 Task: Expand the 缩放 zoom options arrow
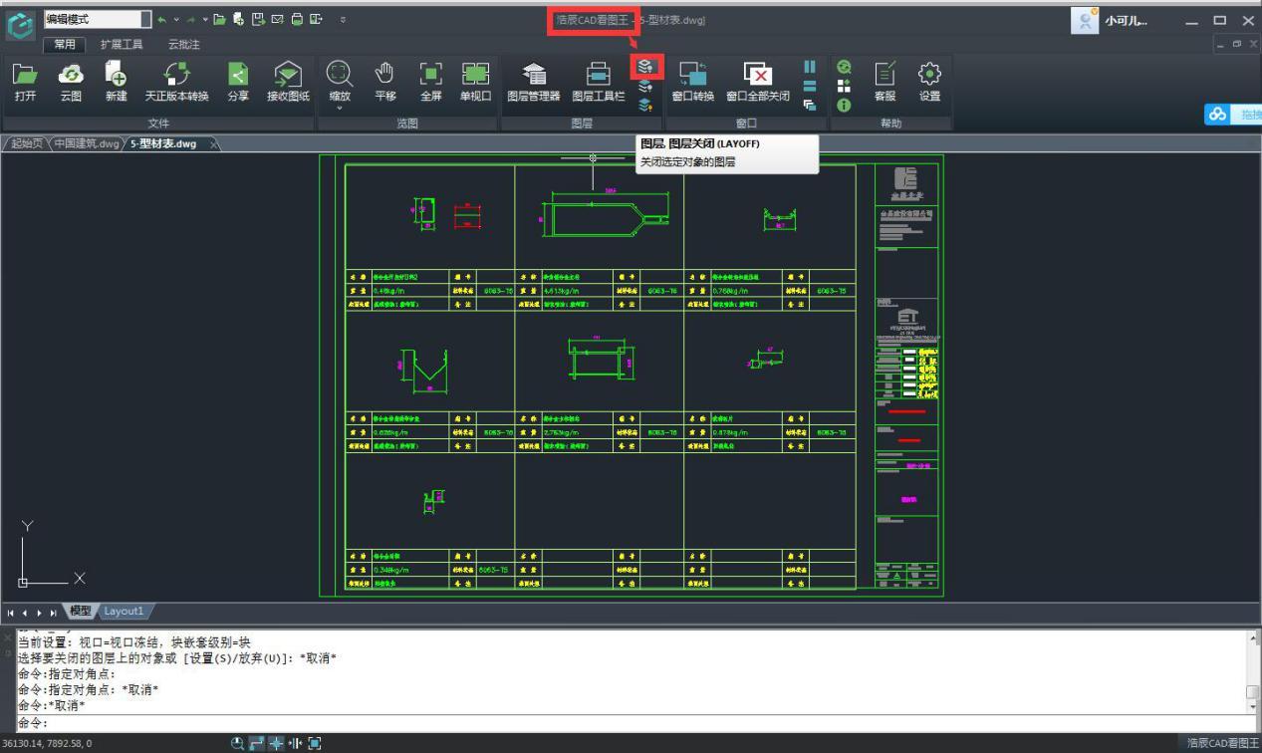(340, 109)
